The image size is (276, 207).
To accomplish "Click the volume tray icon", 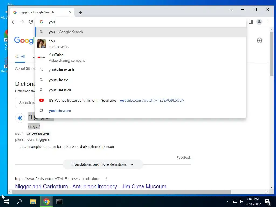I will pos(241,202).
